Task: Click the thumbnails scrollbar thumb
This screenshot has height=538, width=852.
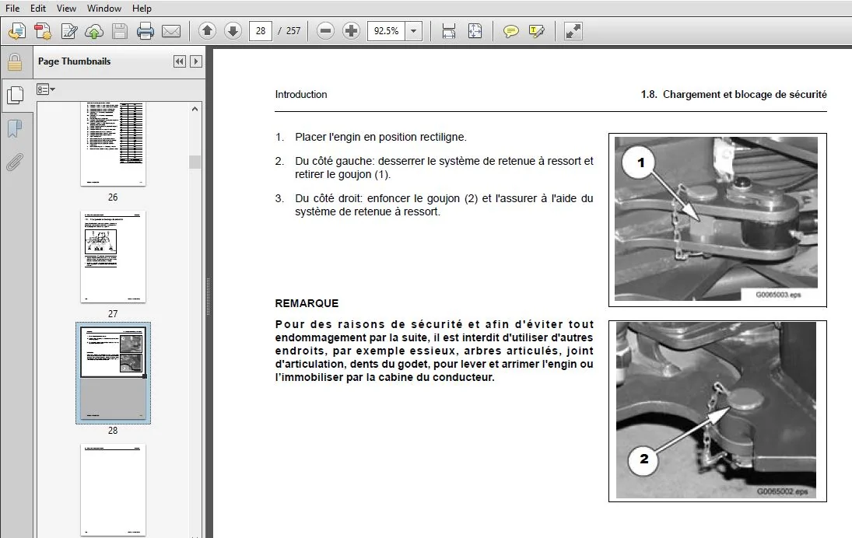Action: 195,162
